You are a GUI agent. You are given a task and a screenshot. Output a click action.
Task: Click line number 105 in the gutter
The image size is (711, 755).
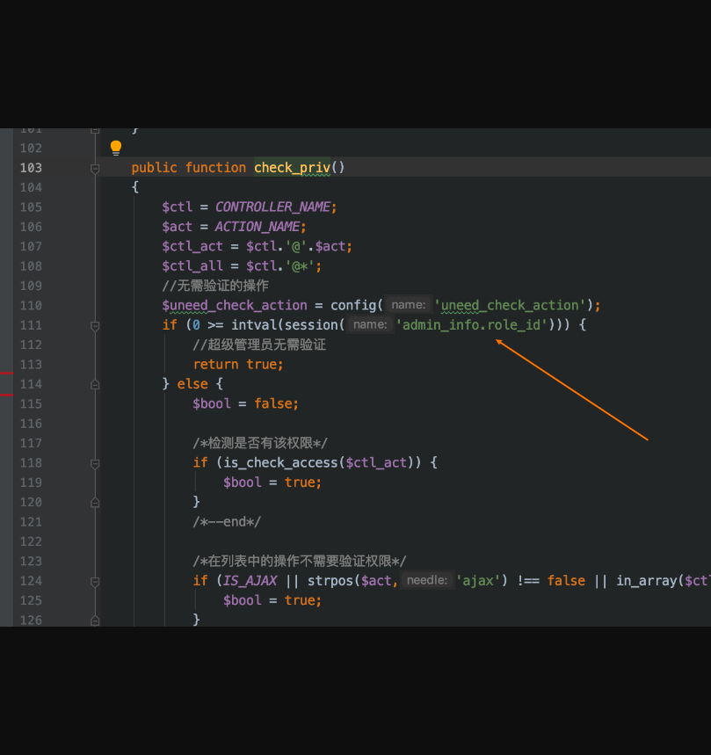(x=30, y=207)
